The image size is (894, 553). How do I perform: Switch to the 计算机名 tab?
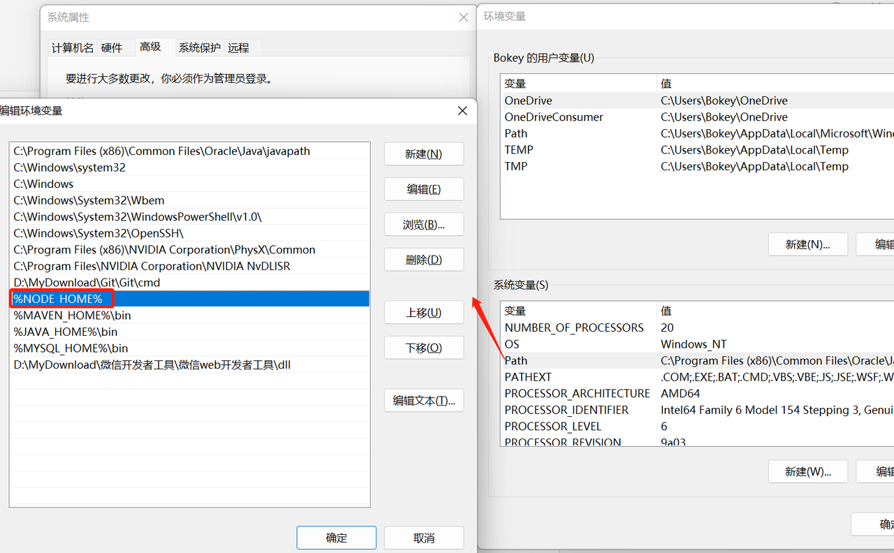pos(72,47)
